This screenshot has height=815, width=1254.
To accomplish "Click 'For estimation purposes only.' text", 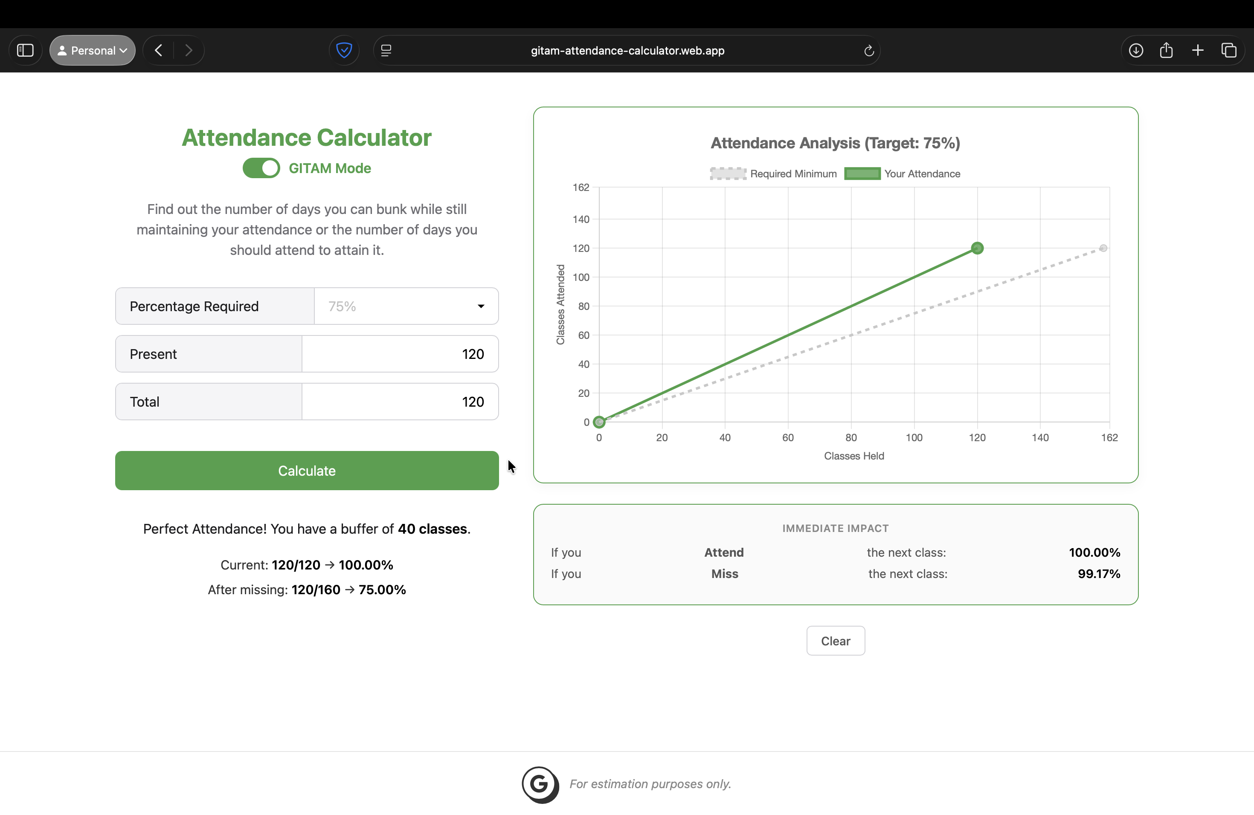I will 650,784.
